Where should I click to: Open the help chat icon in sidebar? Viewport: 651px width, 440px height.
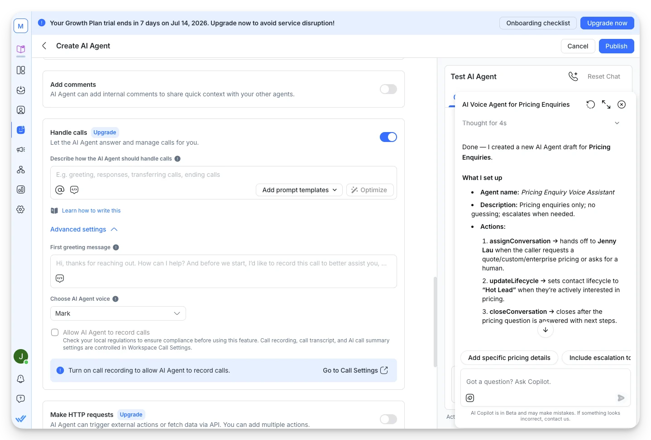pos(21,399)
